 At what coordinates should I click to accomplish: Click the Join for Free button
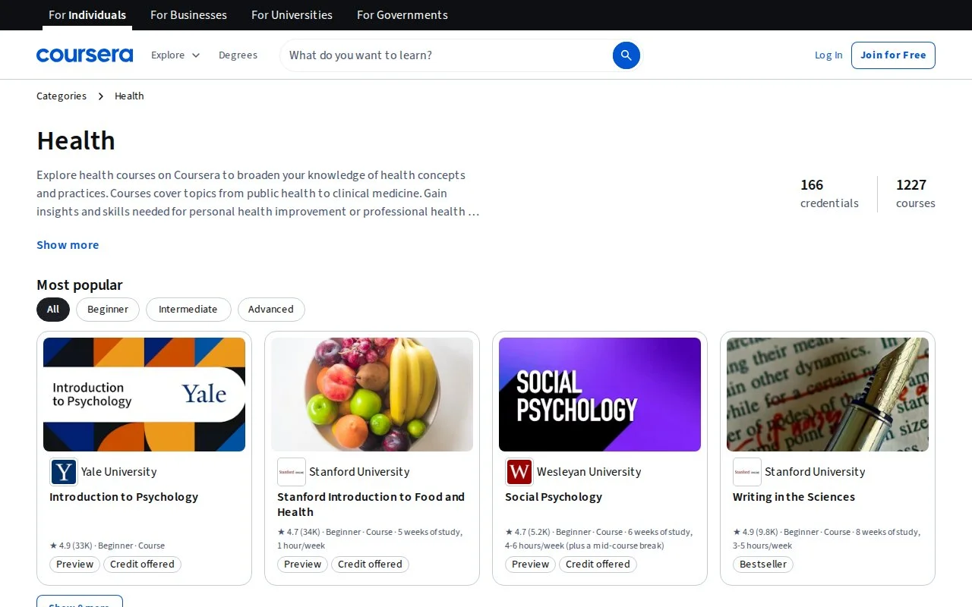(x=893, y=55)
